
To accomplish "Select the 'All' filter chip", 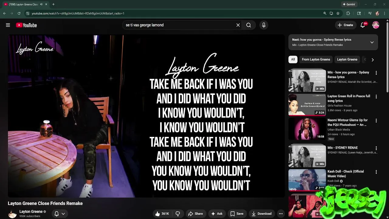I will [293, 60].
